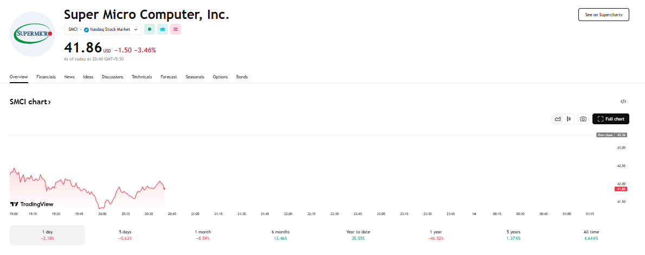Click the green market status dot icon
This screenshot has width=645, height=255.
(149, 30)
